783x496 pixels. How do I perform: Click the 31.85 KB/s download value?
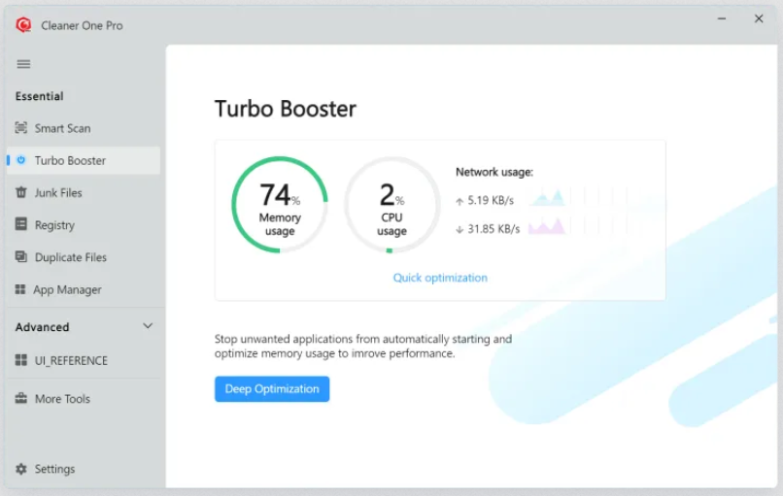click(x=494, y=229)
